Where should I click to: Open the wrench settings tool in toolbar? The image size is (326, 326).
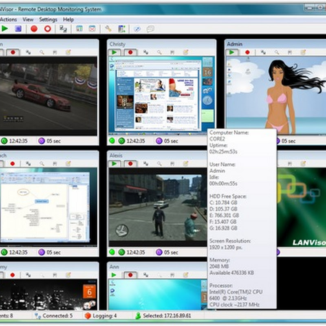(108, 29)
